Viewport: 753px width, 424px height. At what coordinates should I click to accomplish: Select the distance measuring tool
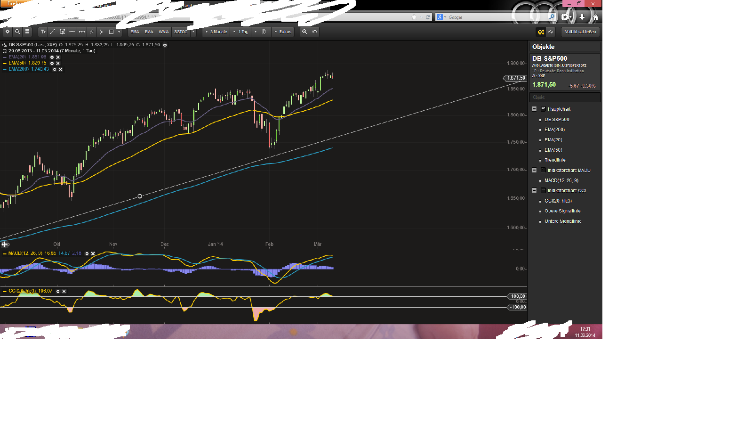pyautogui.click(x=82, y=32)
